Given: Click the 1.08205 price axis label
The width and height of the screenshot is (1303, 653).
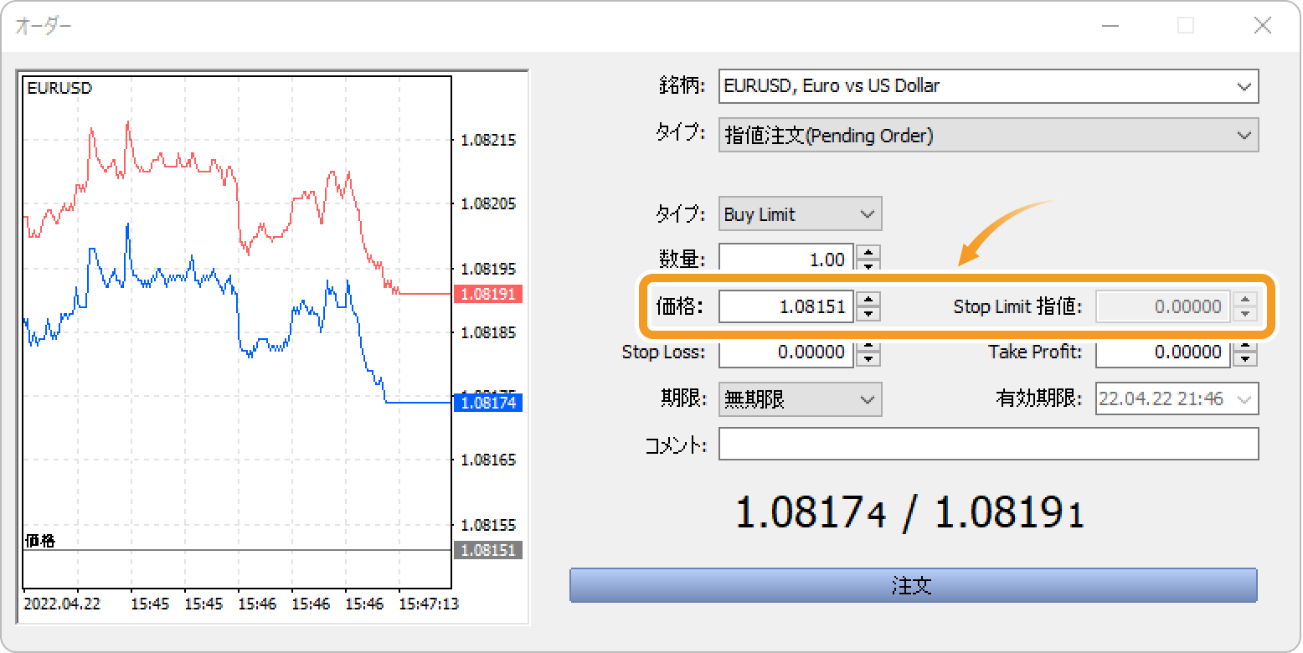Looking at the screenshot, I should (x=489, y=204).
